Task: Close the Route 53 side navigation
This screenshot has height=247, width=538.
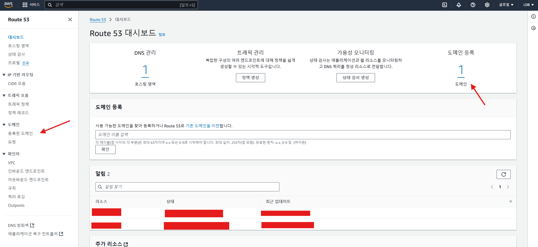Action: [x=70, y=20]
